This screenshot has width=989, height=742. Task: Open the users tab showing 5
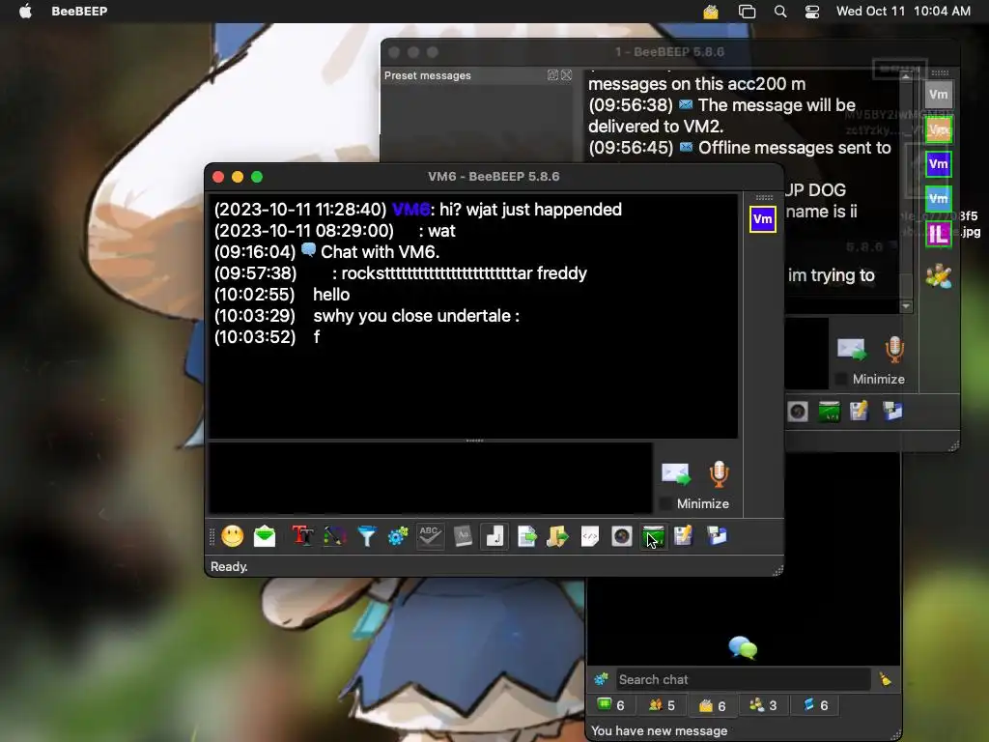(663, 705)
